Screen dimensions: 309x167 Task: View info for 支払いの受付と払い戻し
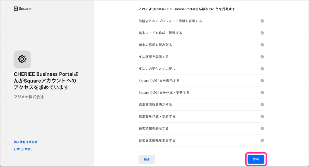click(x=262, y=69)
